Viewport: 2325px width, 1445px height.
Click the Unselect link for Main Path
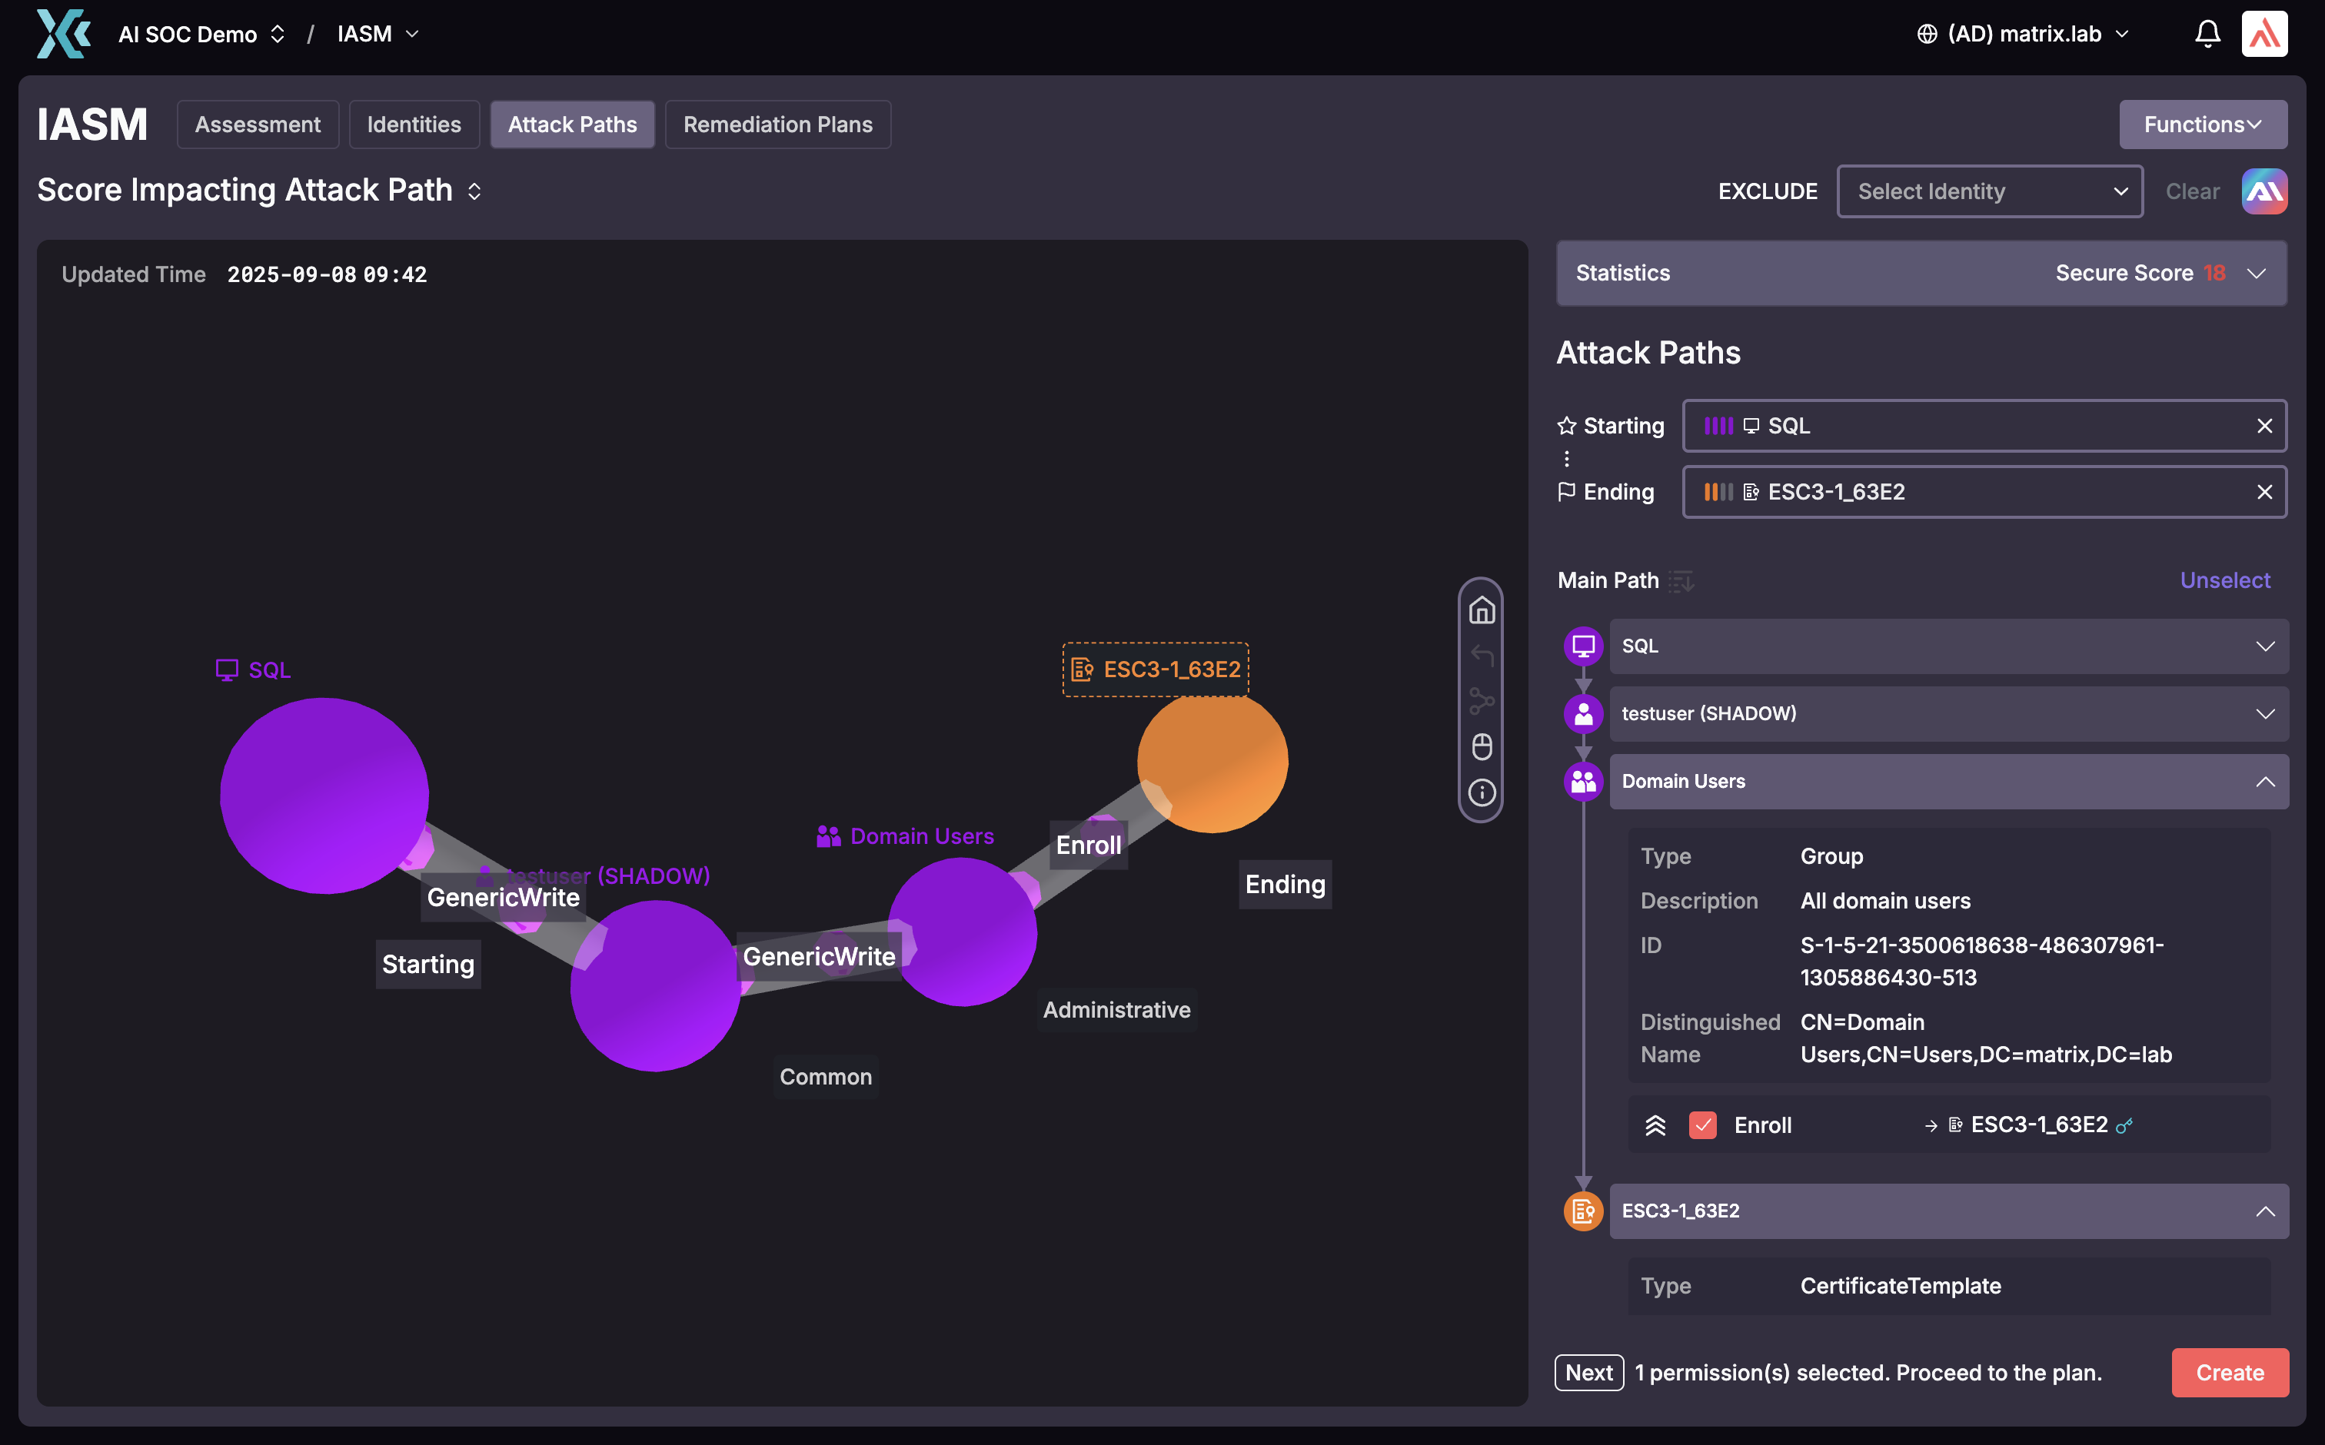(2224, 580)
